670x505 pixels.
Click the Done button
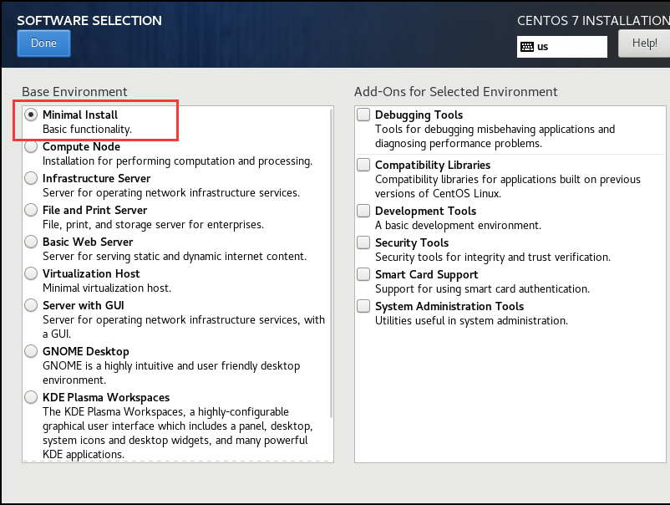pyautogui.click(x=43, y=43)
